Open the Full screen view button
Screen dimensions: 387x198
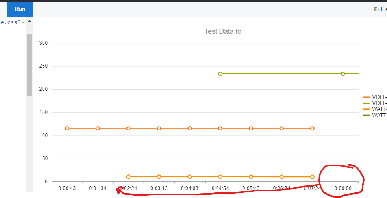(378, 9)
